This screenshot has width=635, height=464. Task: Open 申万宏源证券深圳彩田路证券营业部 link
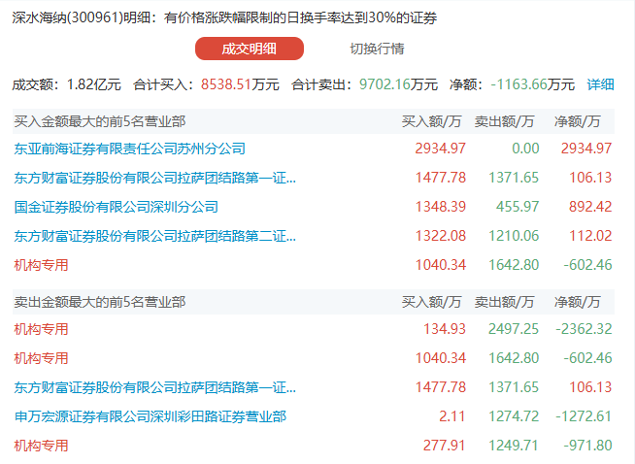pyautogui.click(x=150, y=416)
